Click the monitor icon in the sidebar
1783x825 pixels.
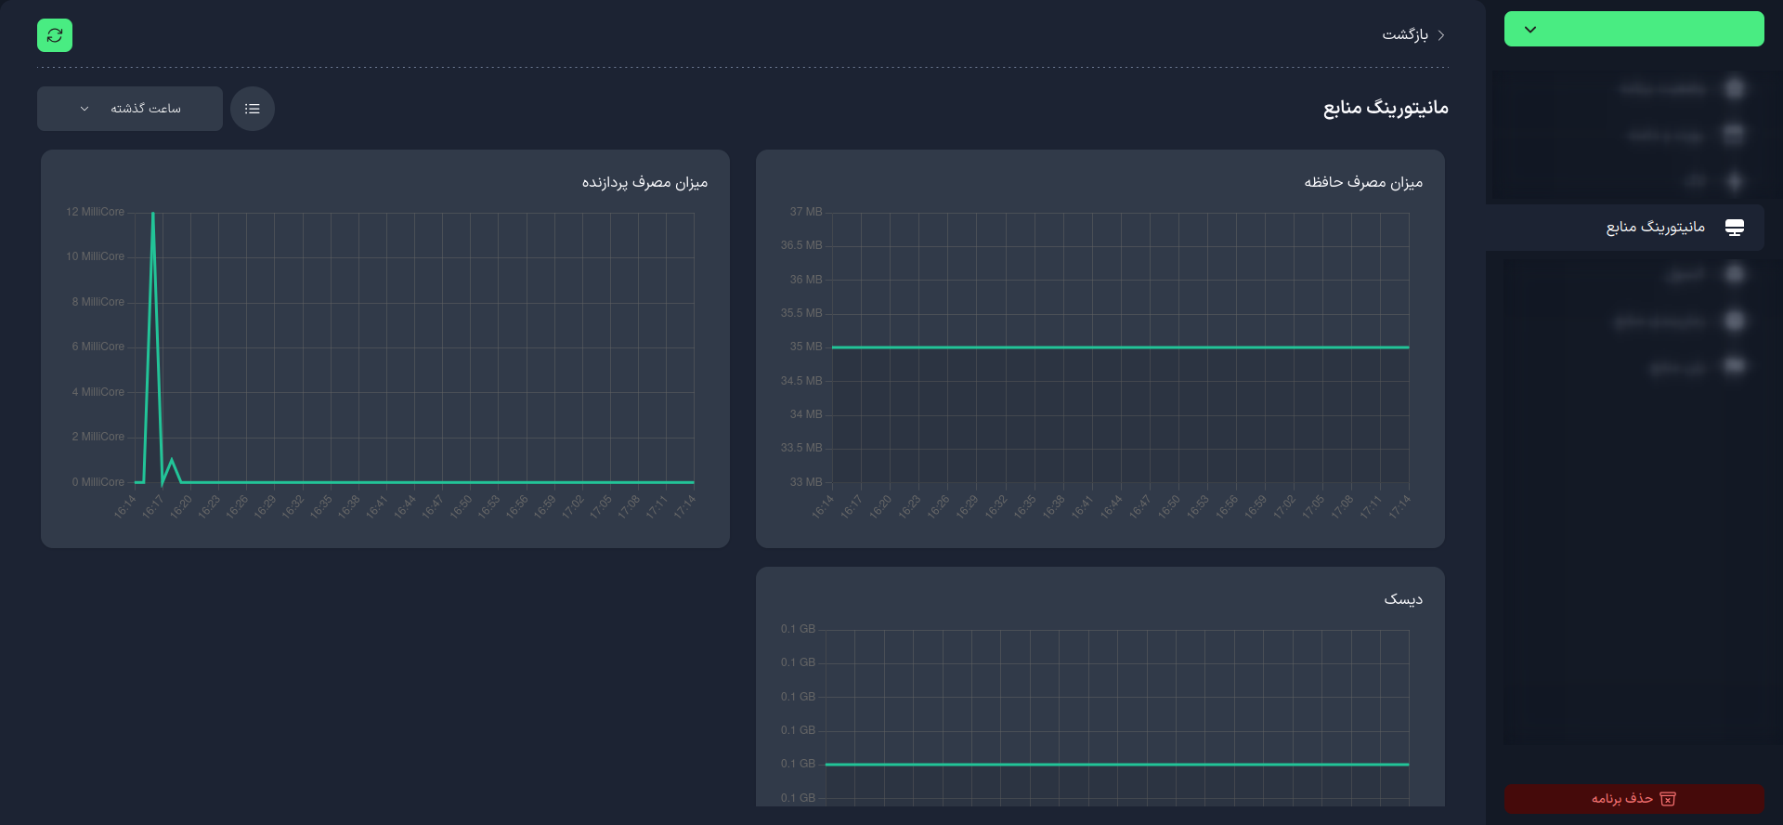coord(1734,228)
